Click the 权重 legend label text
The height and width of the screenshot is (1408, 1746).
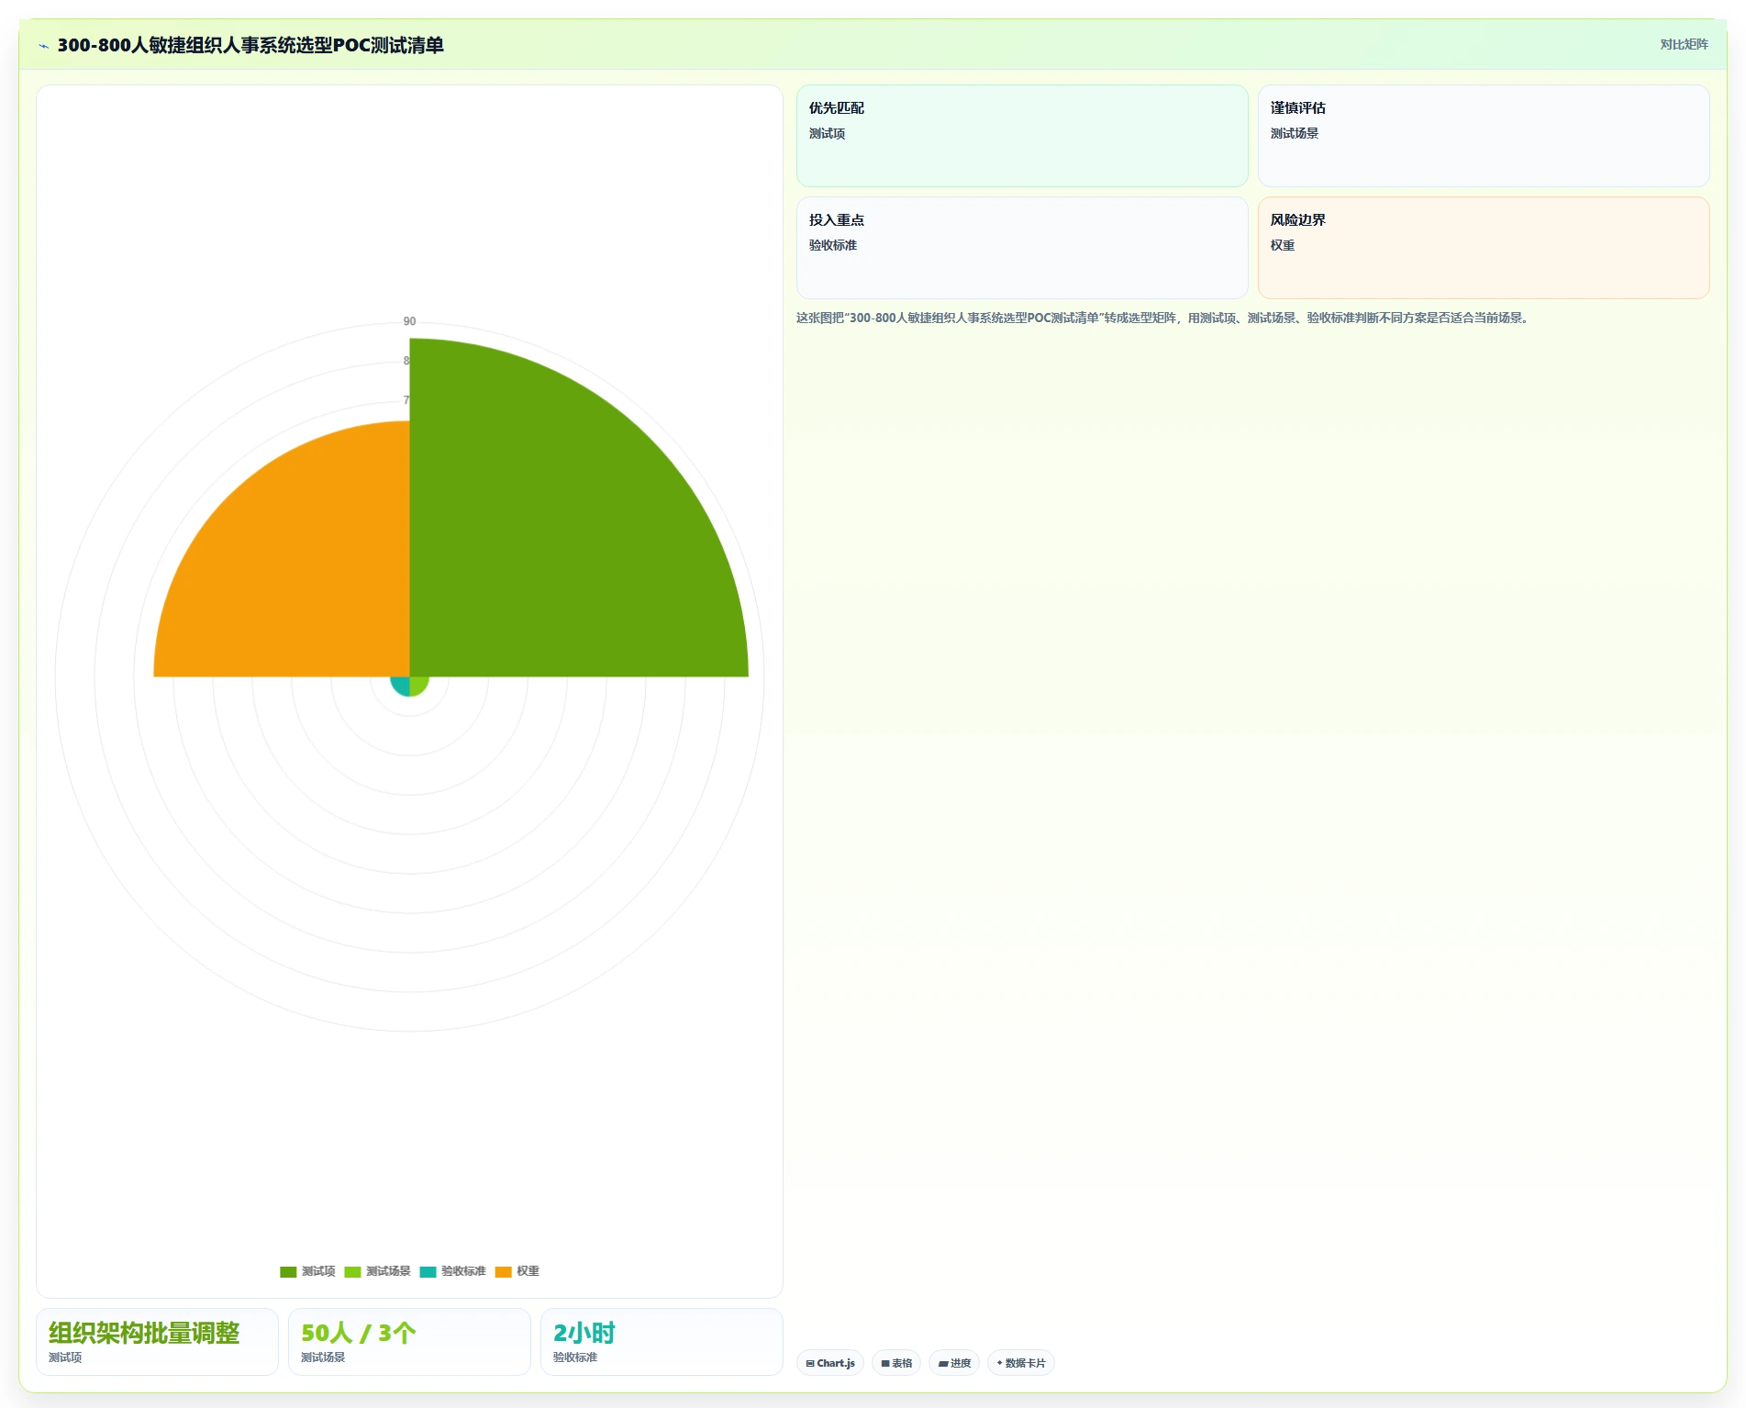click(528, 1271)
